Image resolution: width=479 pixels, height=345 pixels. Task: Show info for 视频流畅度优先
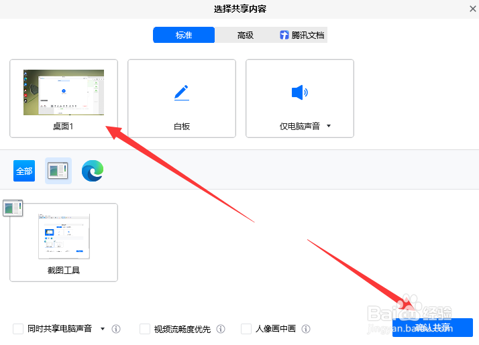pos(221,329)
